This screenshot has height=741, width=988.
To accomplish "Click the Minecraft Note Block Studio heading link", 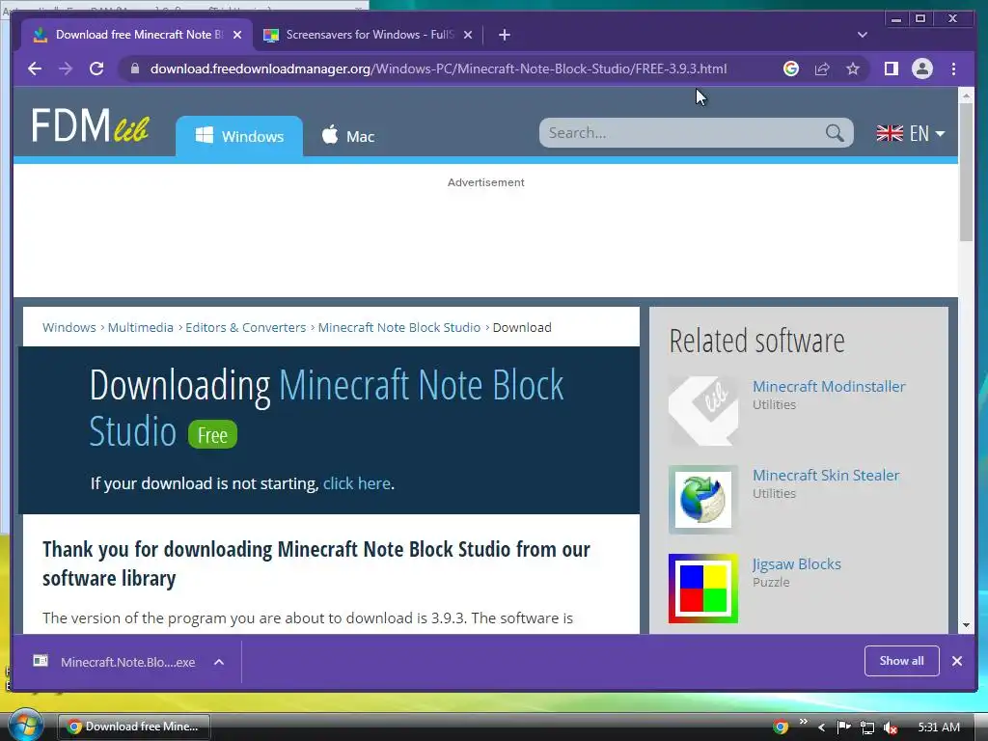I will (326, 408).
